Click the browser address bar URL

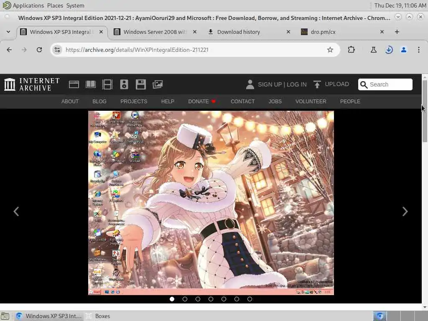click(x=137, y=50)
